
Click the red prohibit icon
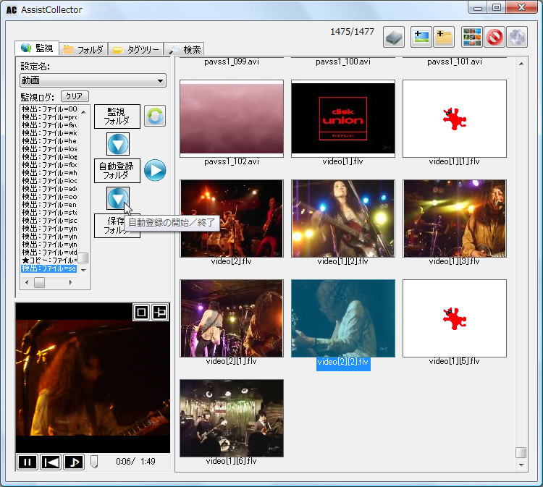pyautogui.click(x=494, y=37)
